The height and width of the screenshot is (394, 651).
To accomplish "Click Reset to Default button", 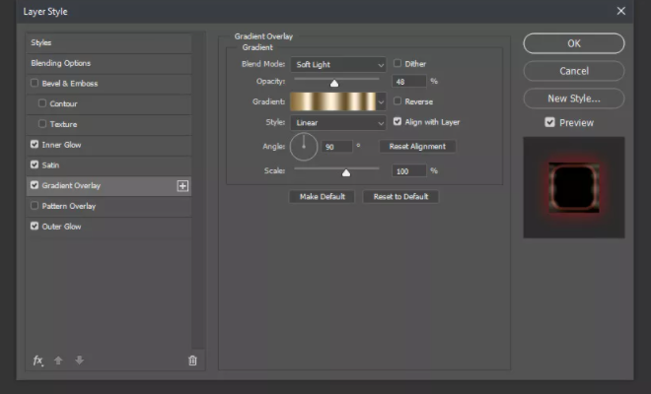I will point(400,197).
